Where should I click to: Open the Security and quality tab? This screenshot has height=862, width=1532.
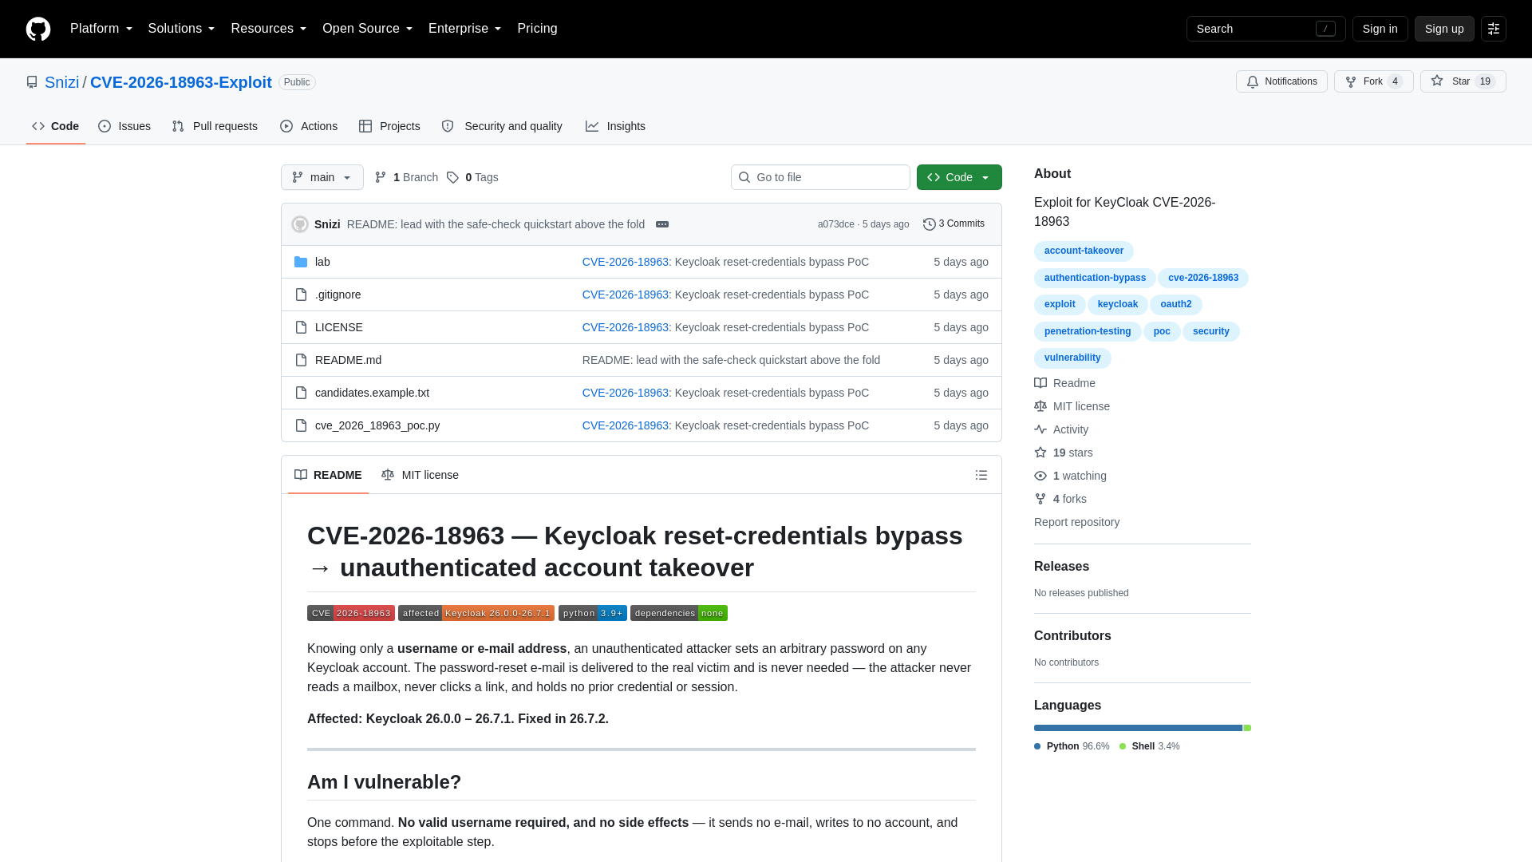(x=502, y=126)
